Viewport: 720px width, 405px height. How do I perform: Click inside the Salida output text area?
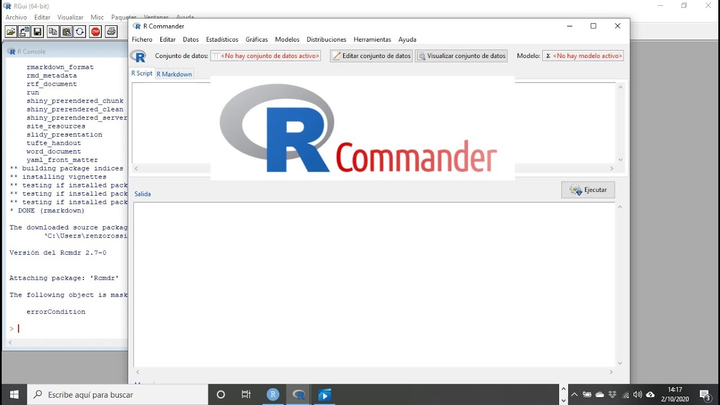click(374, 285)
